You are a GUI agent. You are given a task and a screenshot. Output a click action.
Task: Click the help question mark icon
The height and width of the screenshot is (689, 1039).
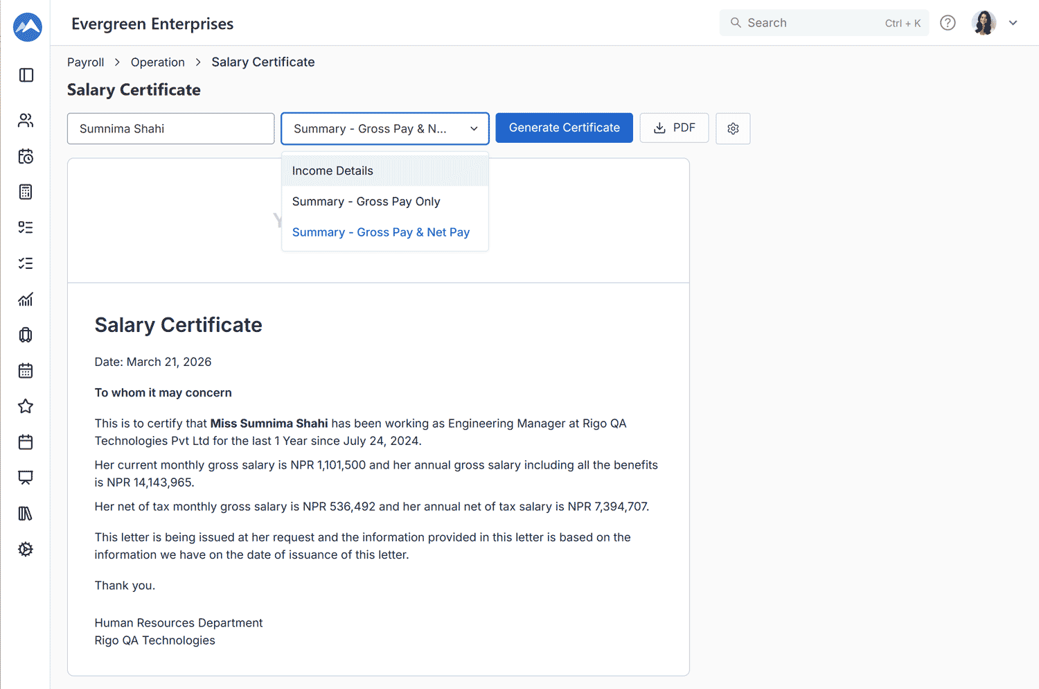(x=948, y=23)
